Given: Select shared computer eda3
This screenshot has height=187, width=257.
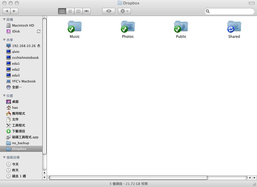Looking at the screenshot, I should pos(21,75).
